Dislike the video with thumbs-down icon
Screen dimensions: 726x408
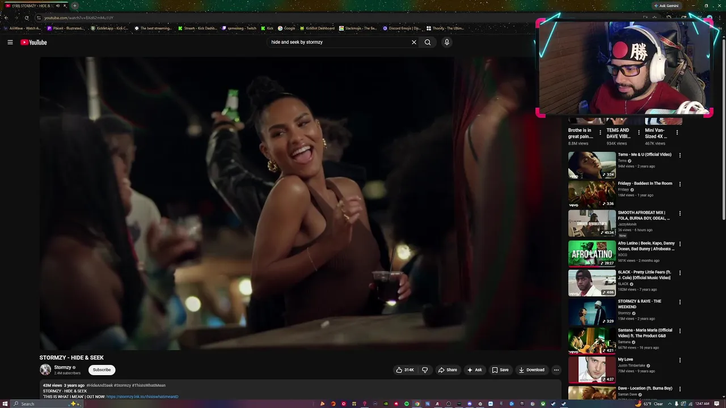[425, 370]
